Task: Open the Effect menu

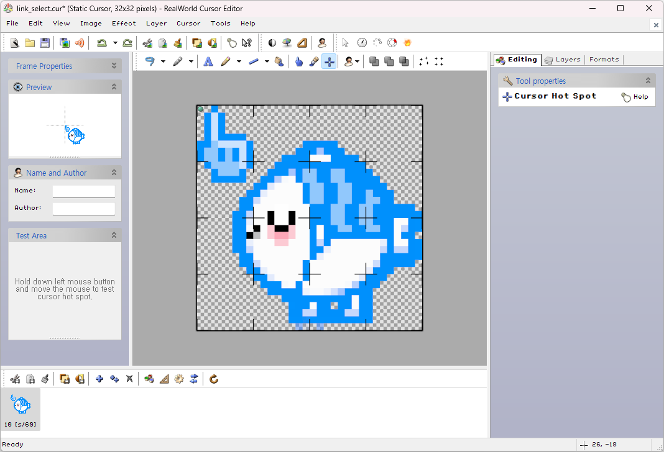Action: click(124, 23)
